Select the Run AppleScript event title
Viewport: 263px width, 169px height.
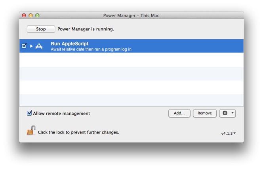69,43
